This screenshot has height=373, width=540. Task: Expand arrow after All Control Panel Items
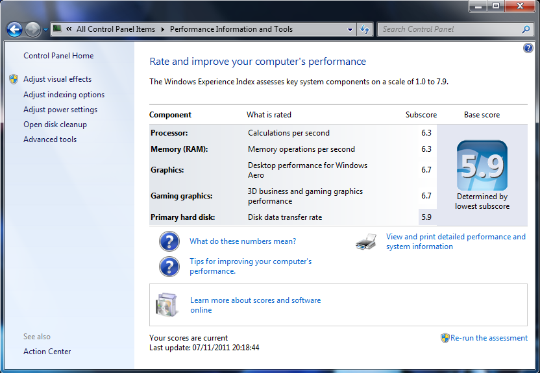point(162,29)
